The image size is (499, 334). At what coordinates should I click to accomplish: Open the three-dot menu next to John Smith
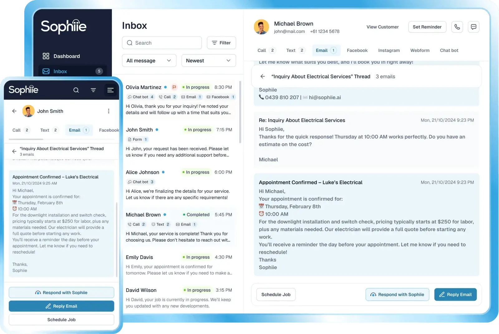(109, 111)
